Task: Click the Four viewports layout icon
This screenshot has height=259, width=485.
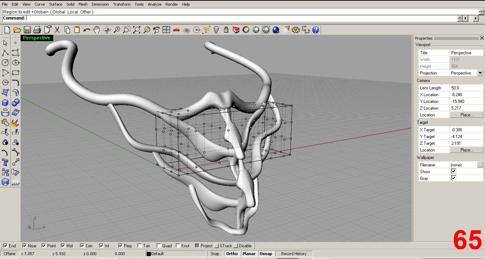Action: point(166,30)
